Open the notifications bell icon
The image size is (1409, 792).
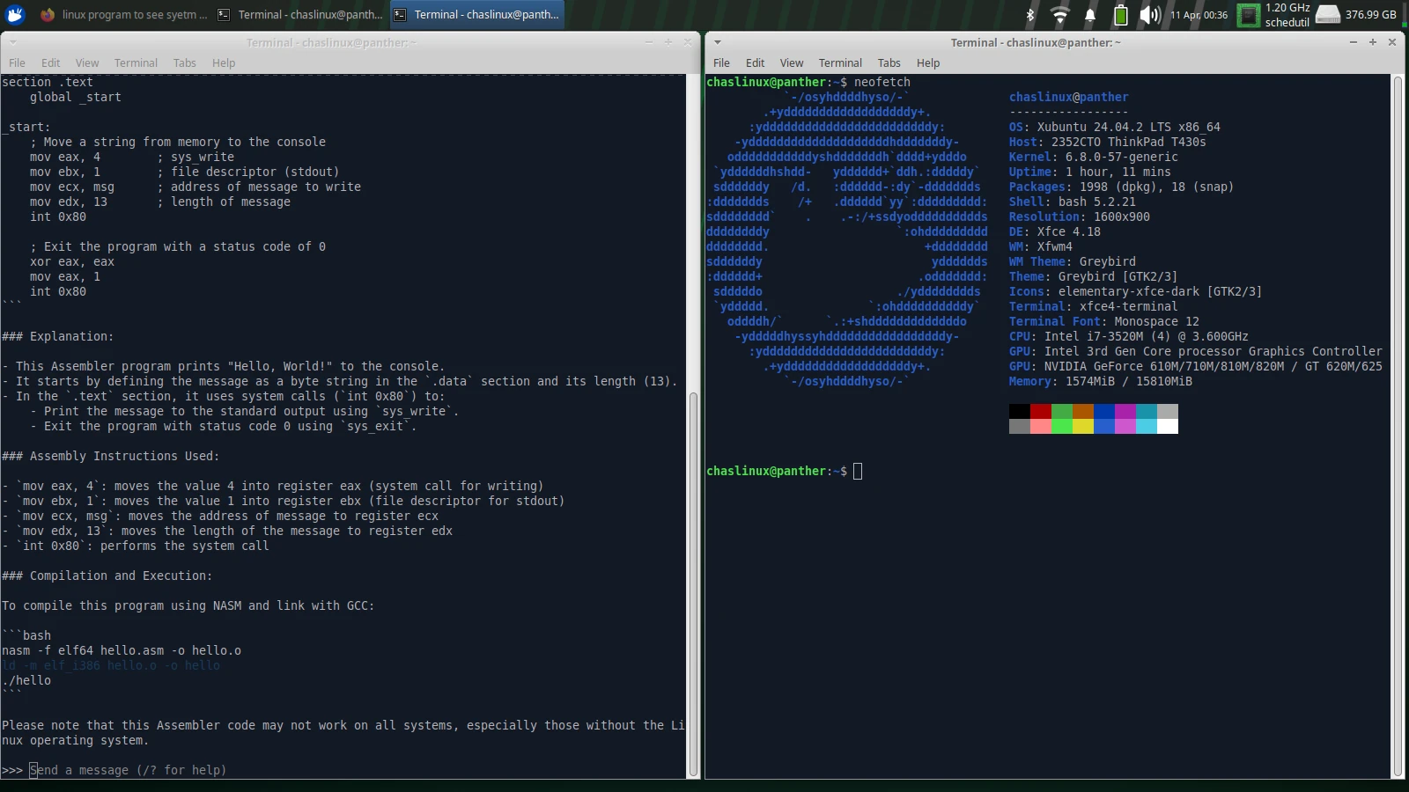pos(1090,14)
